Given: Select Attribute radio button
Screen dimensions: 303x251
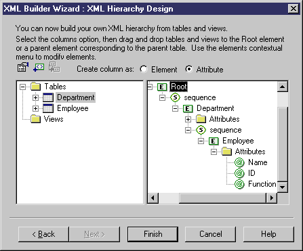Looking at the screenshot, I should [189, 69].
